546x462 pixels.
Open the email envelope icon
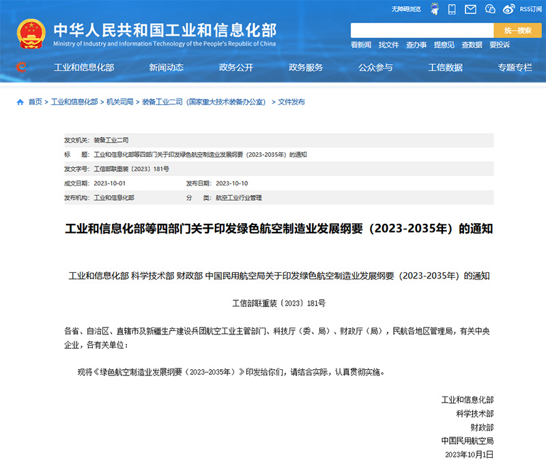coord(470,10)
